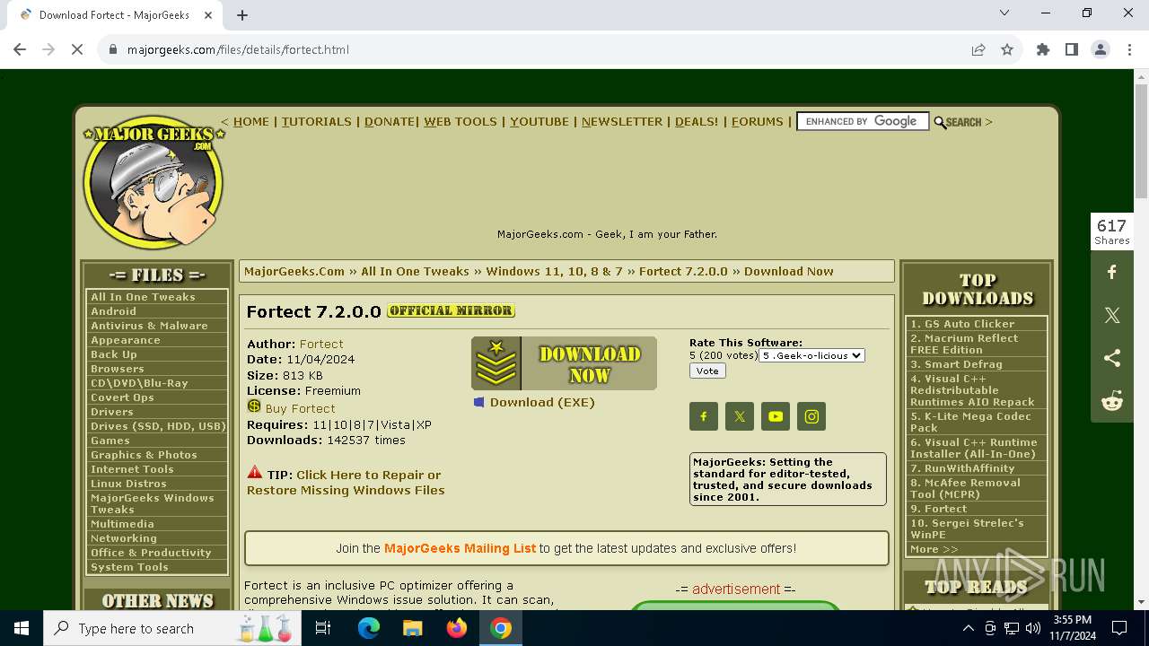The width and height of the screenshot is (1149, 646).
Task: Open the X (Twitter) page icon under ratings
Action: click(740, 416)
